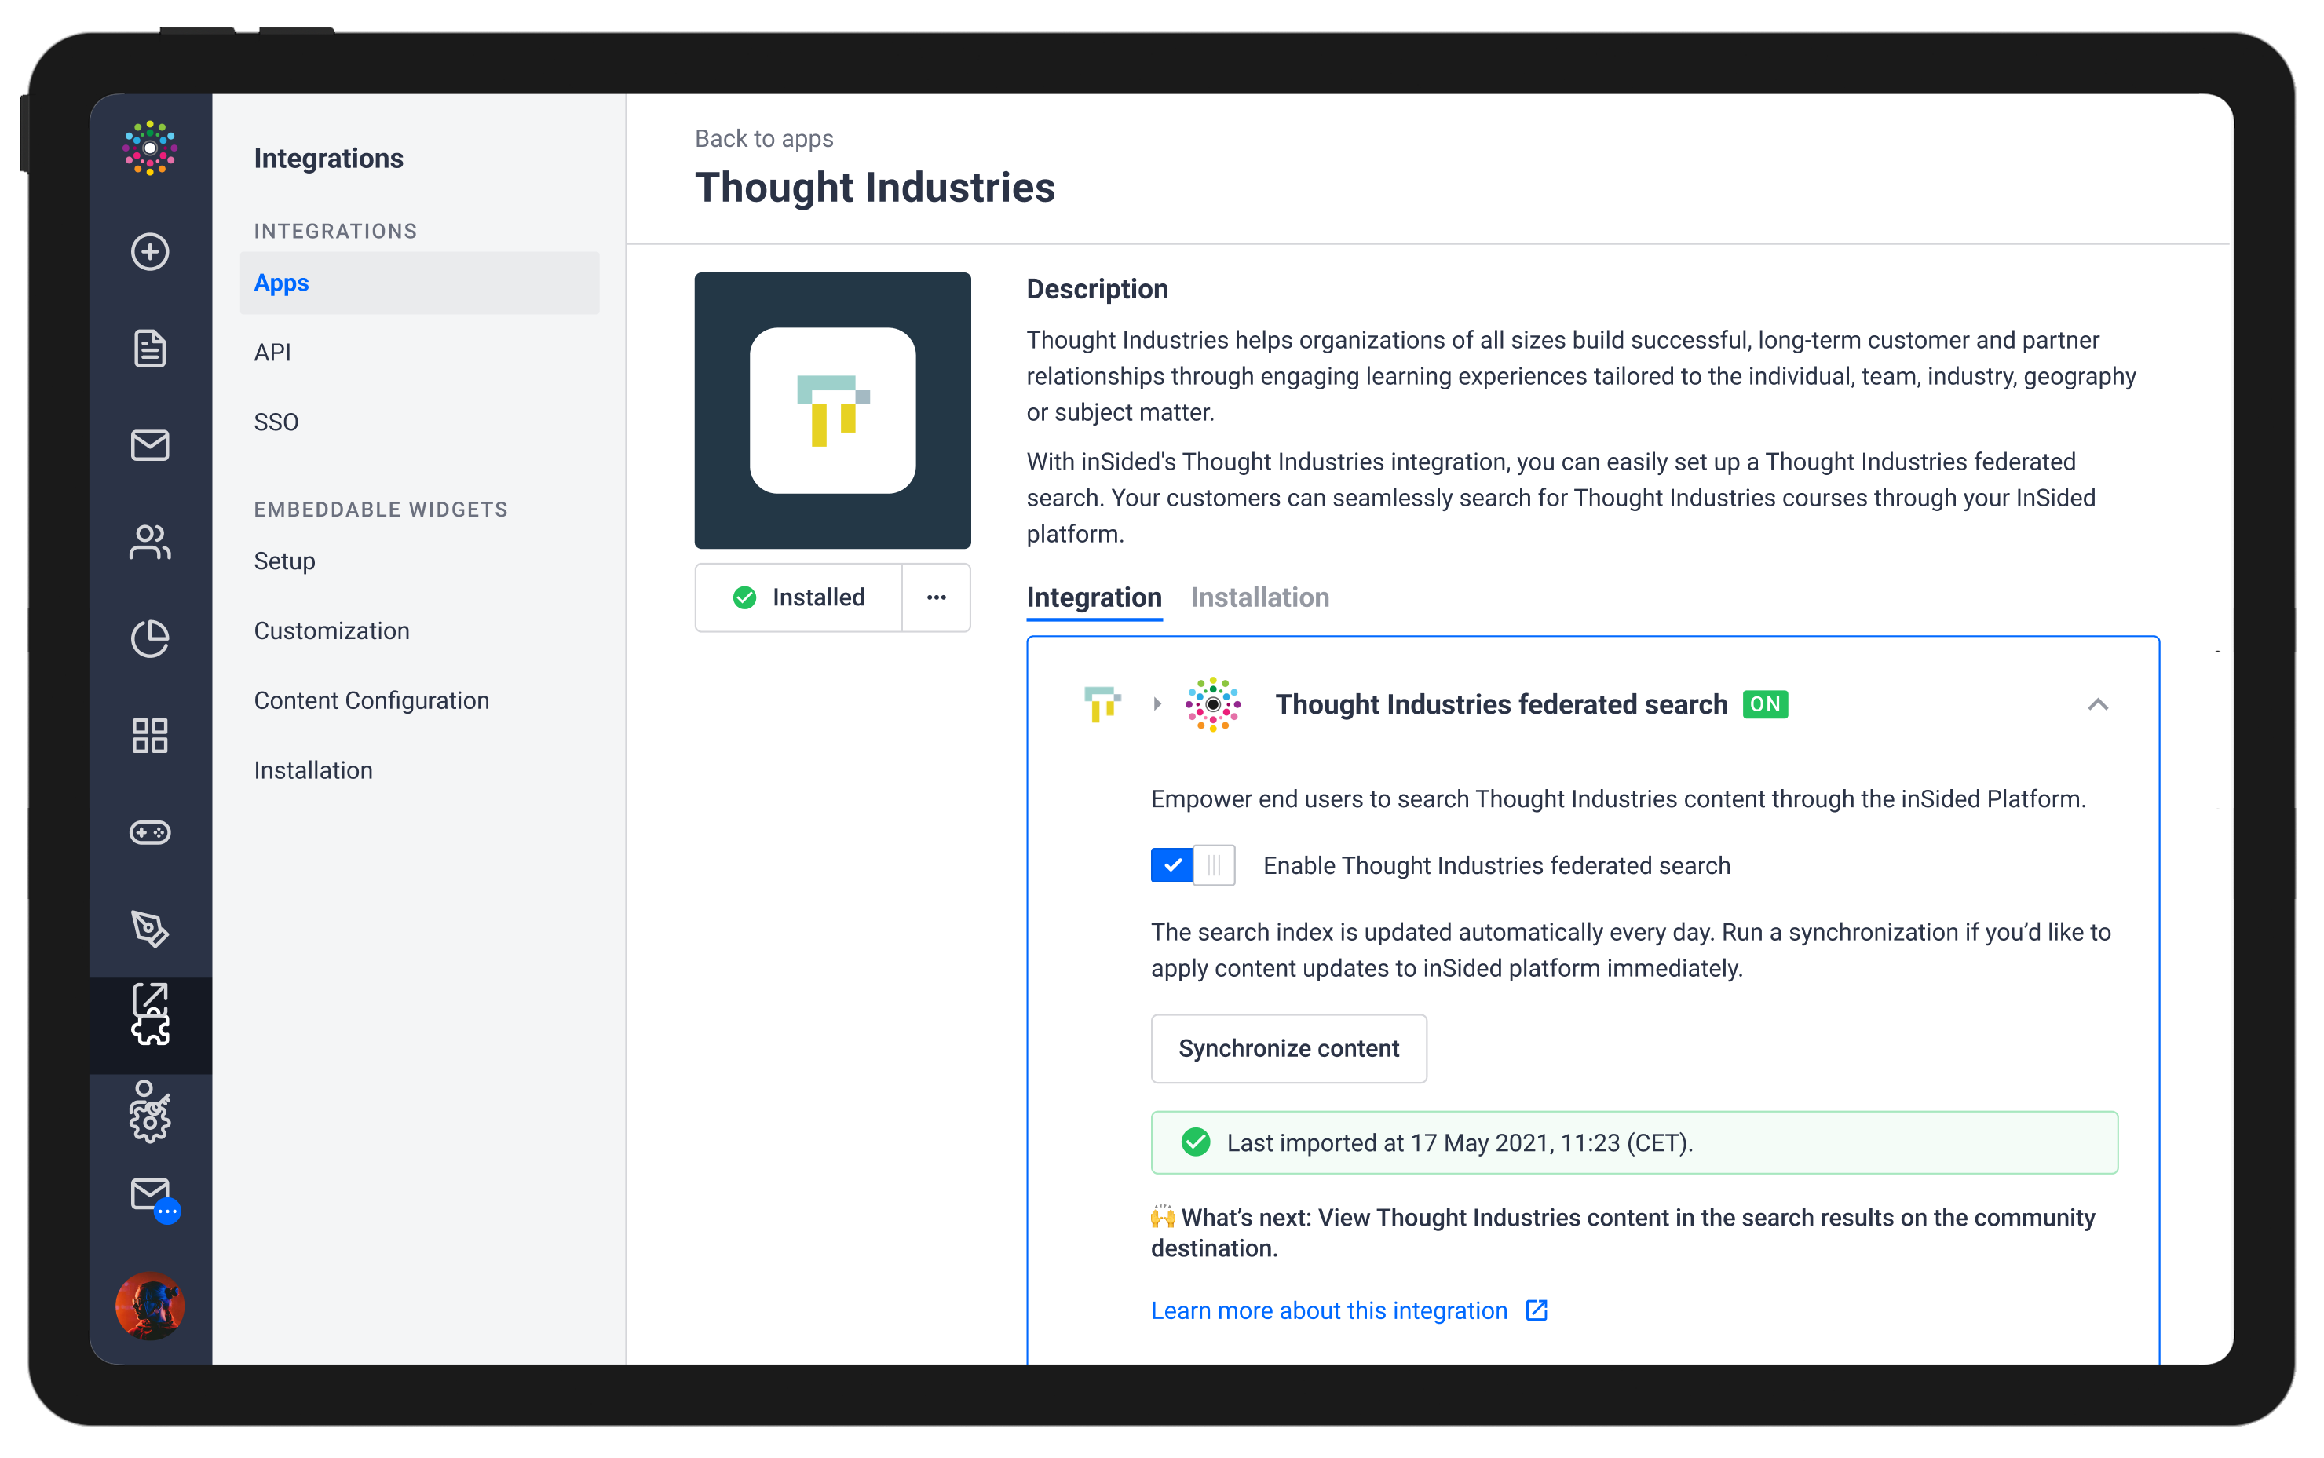Click the Thought Industries app thumbnail
Image resolution: width=2324 pixels, height=1458 pixels.
[832, 410]
